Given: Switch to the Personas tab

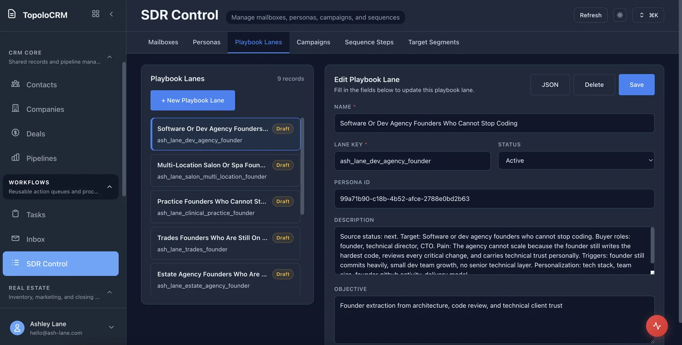Looking at the screenshot, I should tap(206, 42).
